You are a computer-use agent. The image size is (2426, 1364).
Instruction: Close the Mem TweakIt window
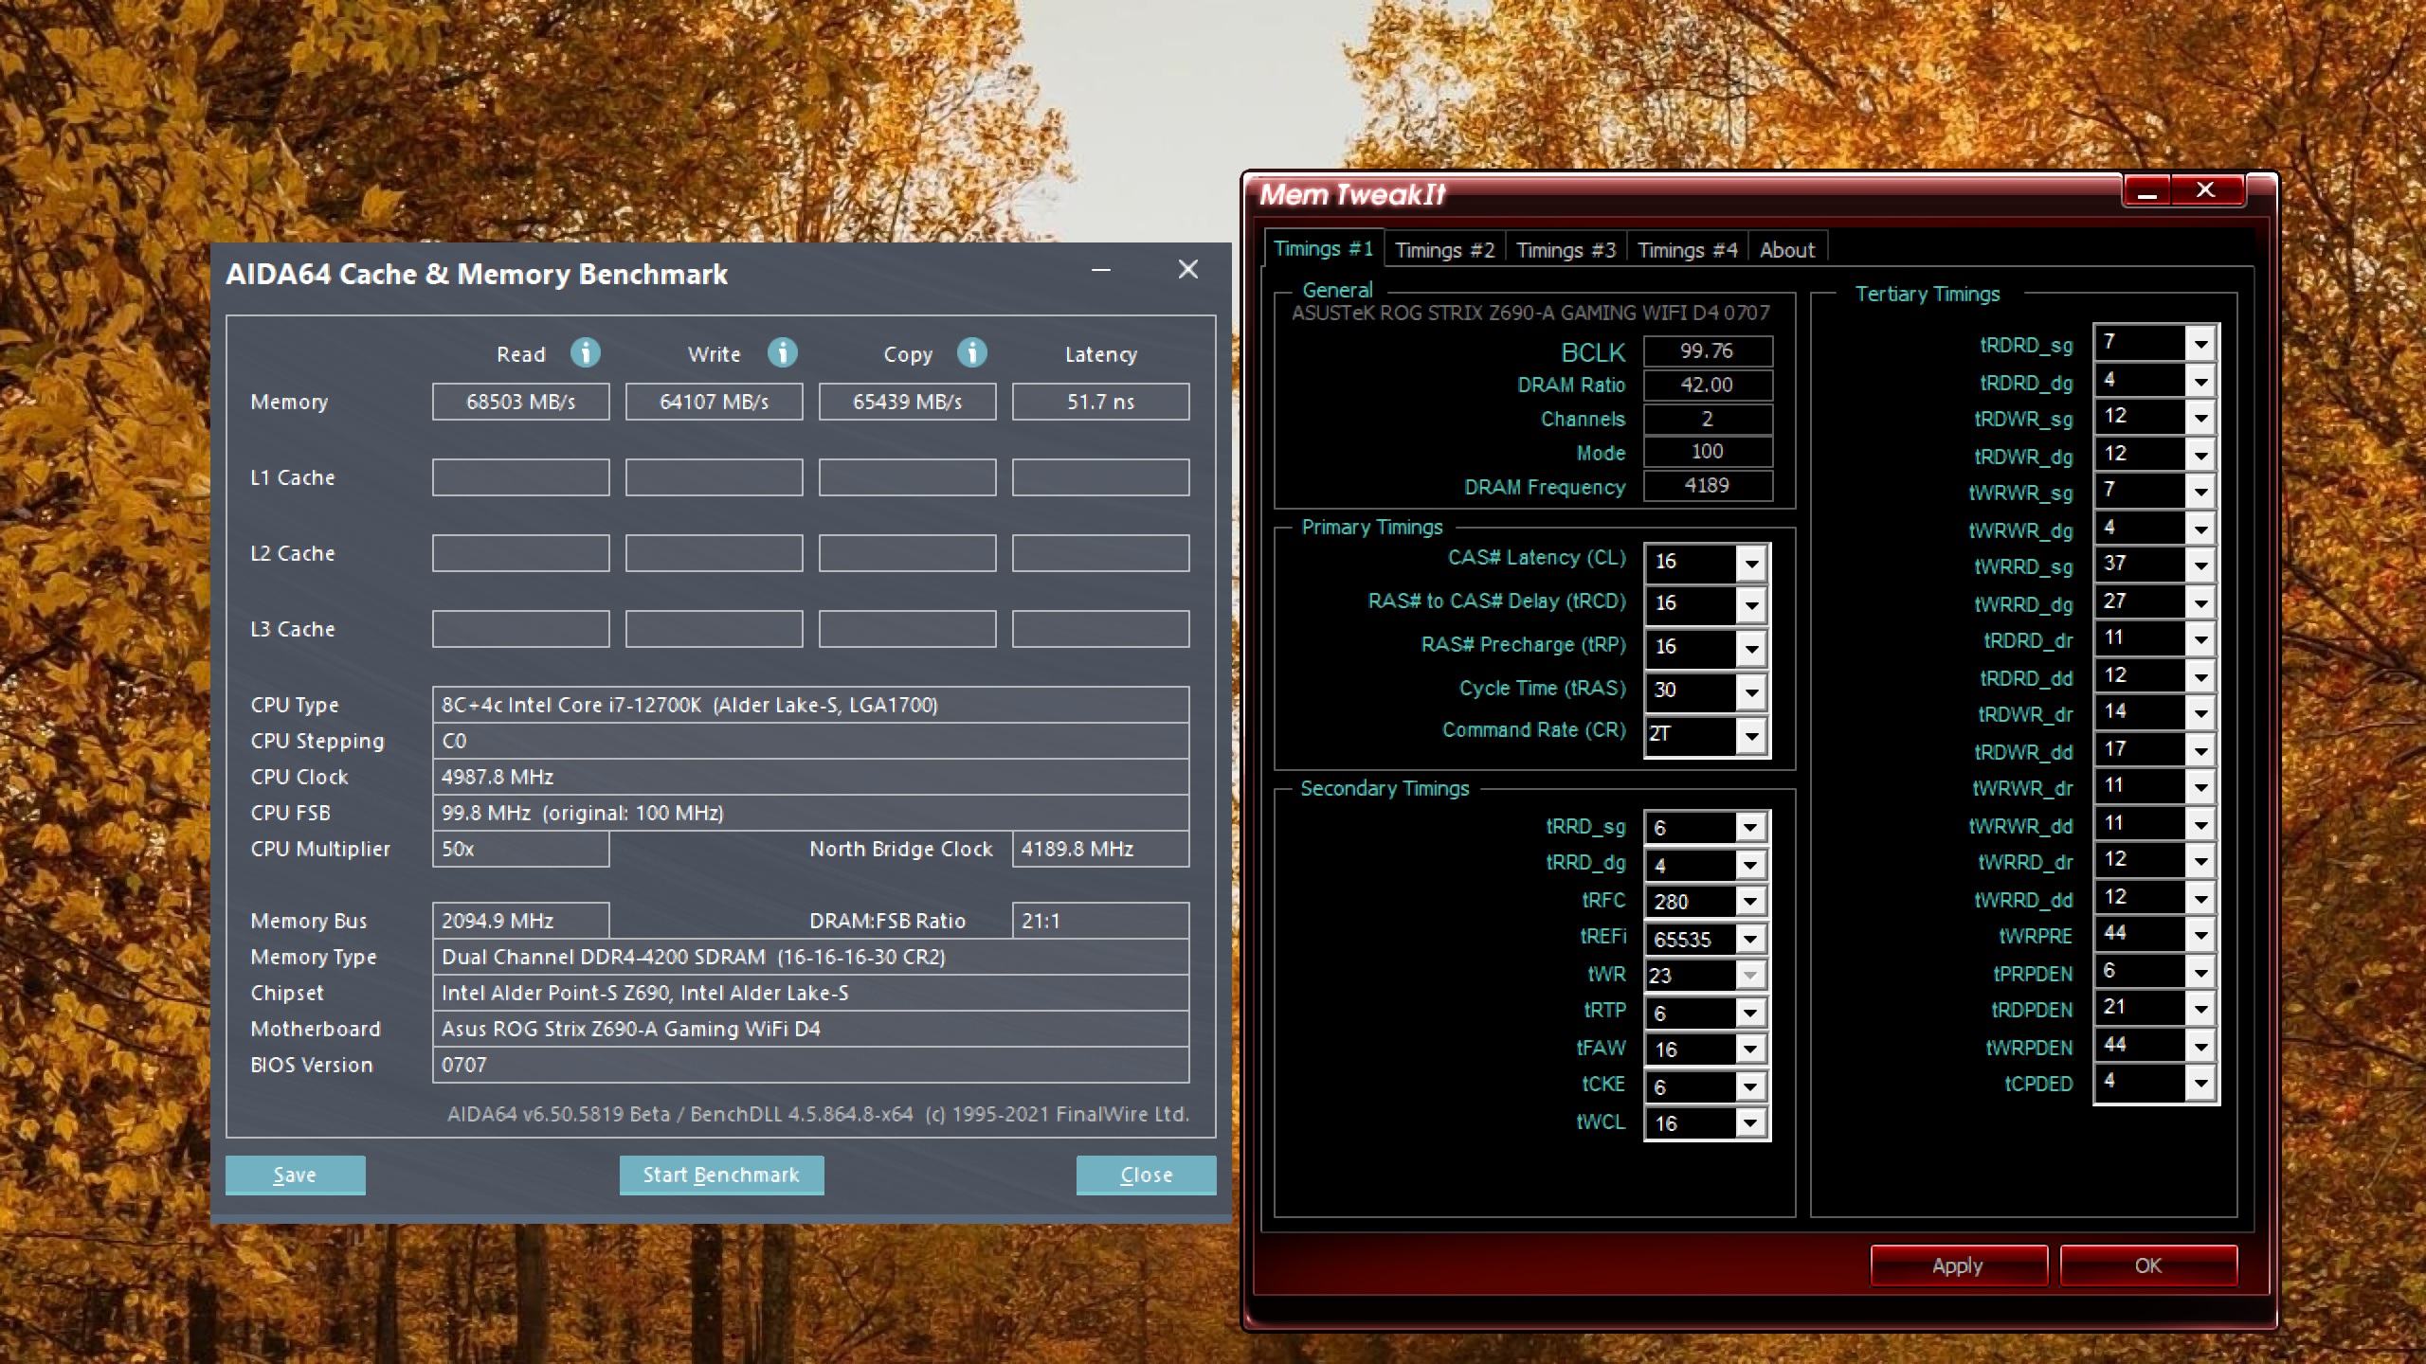click(x=2206, y=190)
